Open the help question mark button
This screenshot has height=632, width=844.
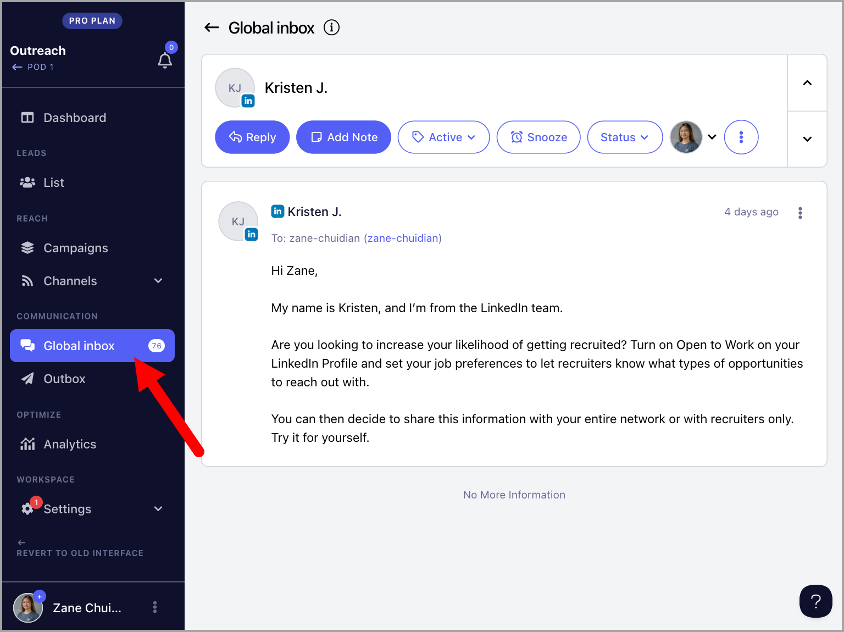816,601
